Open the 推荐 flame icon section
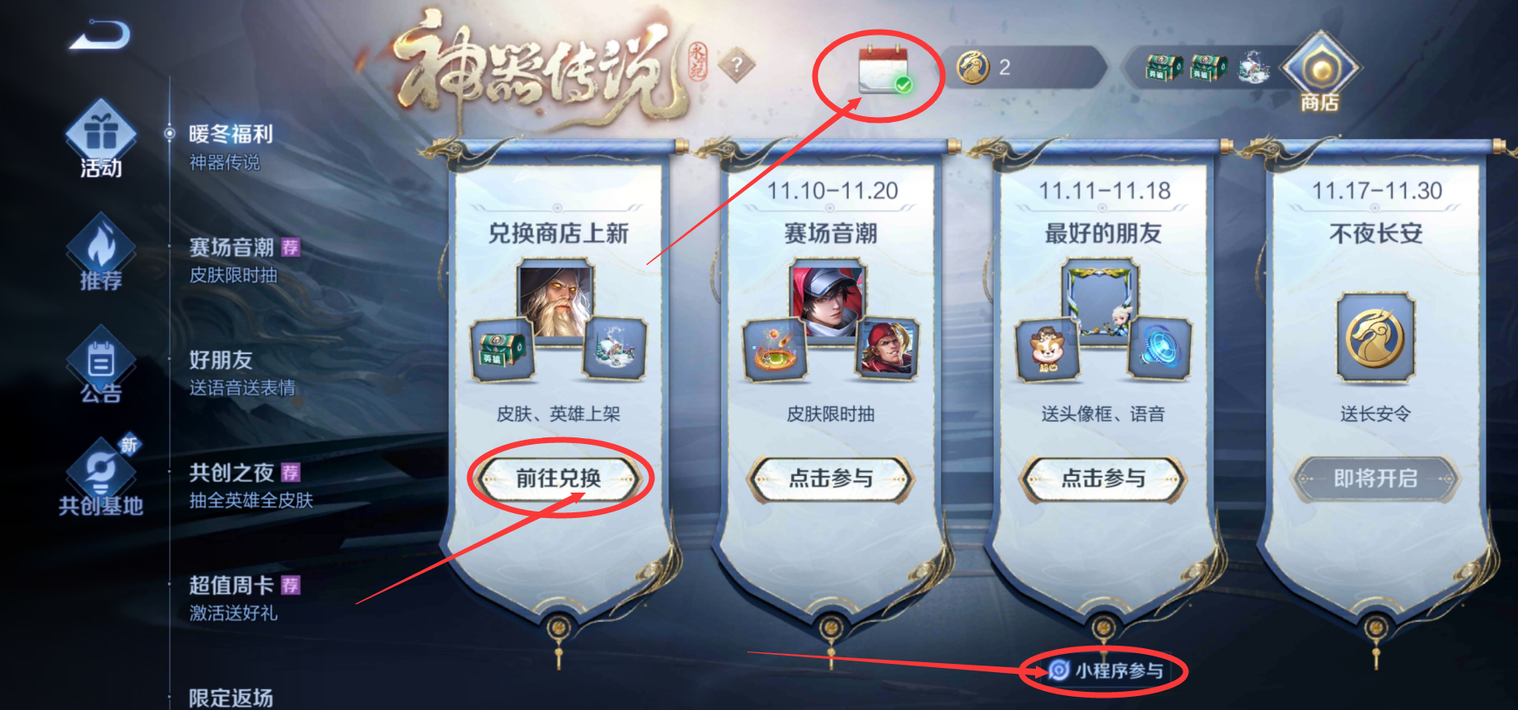 coord(101,251)
